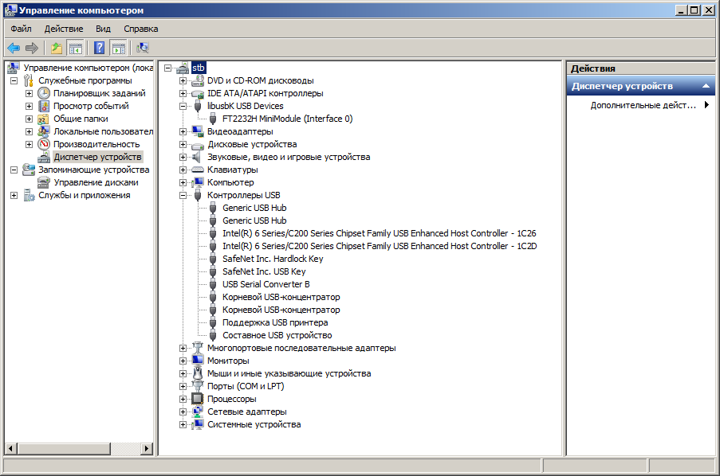Viewport: 720px width, 476px height.
Task: Collapse the Контроллеры USB device category
Action: coord(183,195)
